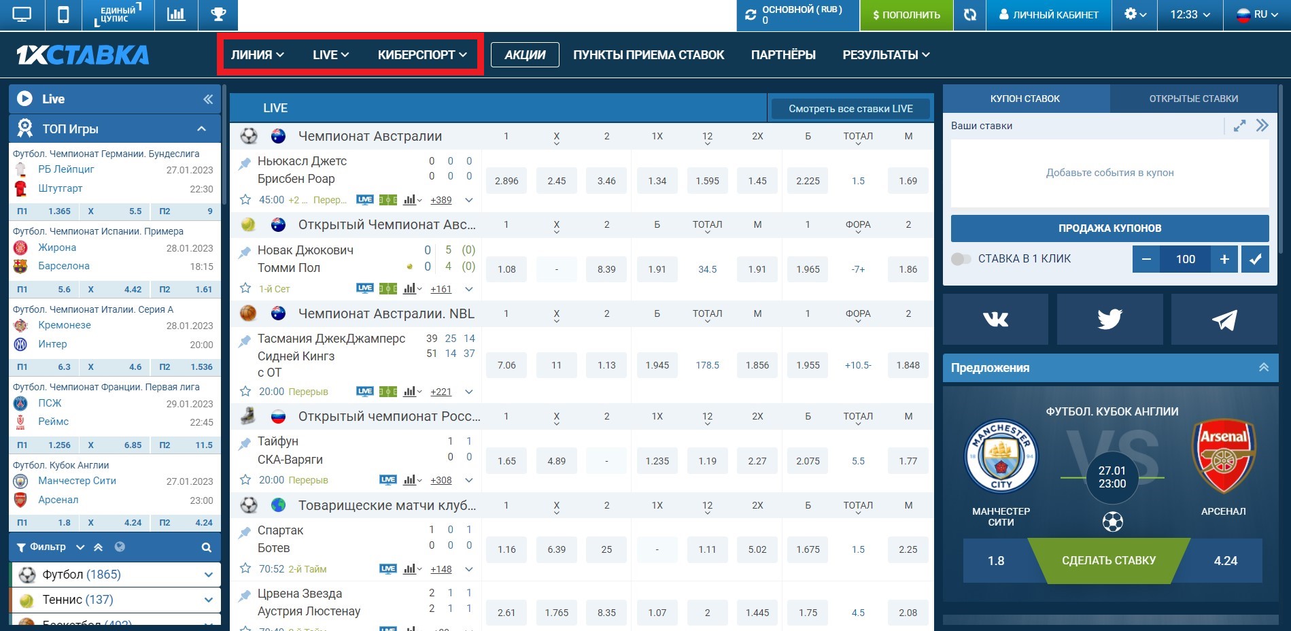Open the КИБЕРСПОРТ menu
This screenshot has height=631, width=1291.
[x=422, y=55]
